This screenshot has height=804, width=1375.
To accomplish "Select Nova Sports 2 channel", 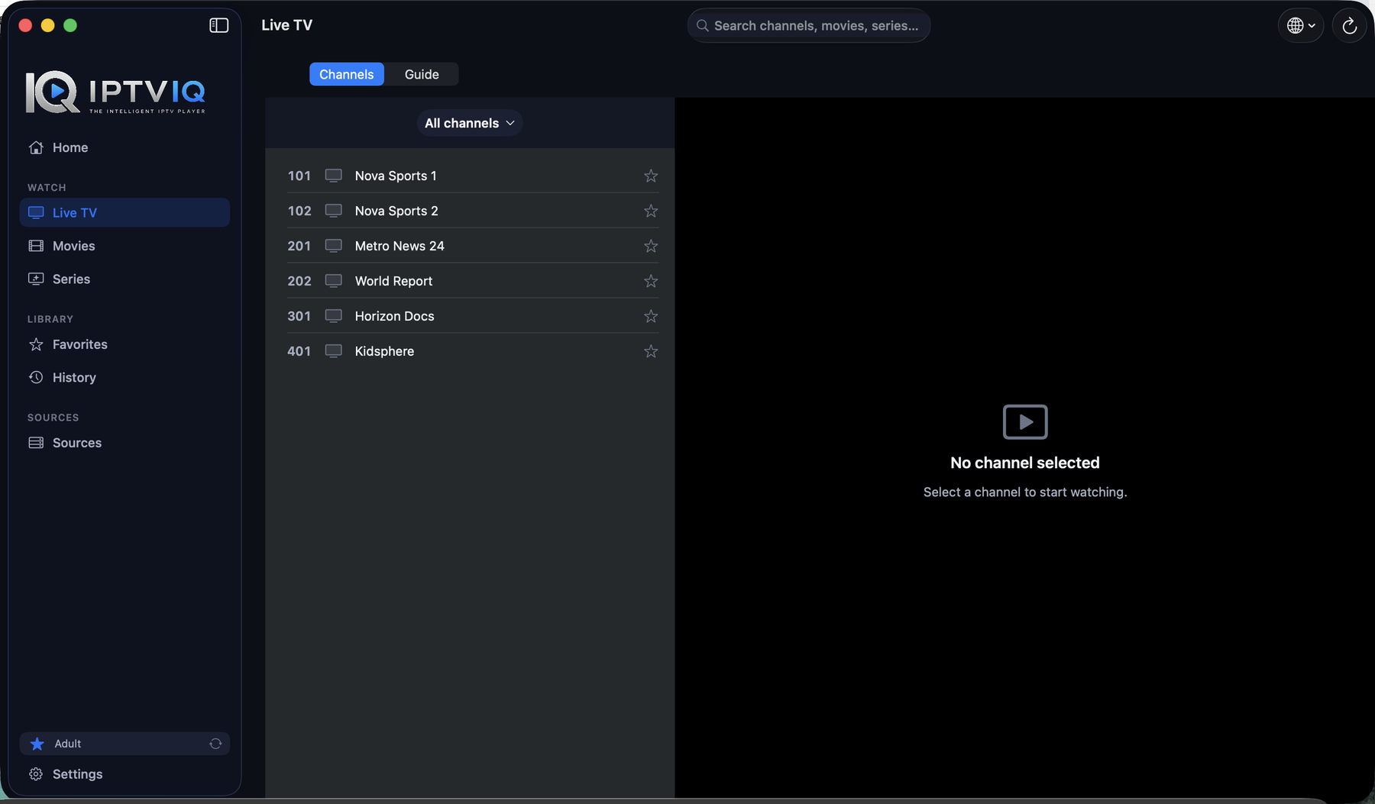I will tap(470, 211).
